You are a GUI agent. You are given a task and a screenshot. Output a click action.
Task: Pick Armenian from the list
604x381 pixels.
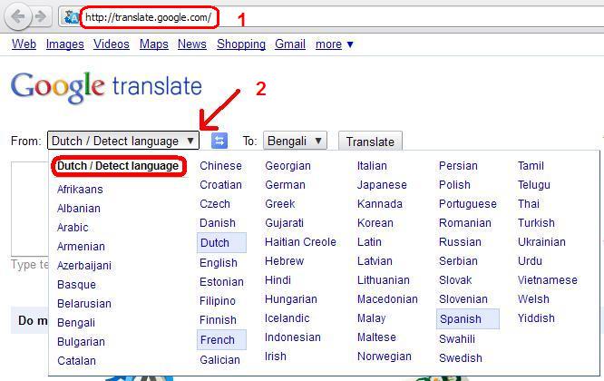81,247
